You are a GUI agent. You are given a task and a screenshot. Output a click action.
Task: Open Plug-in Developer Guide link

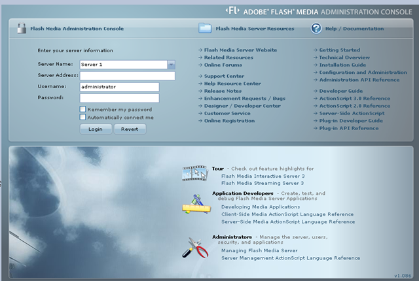[x=351, y=121]
